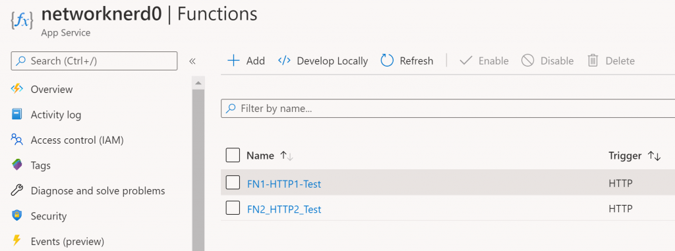Click the Develop Locally button label
The width and height of the screenshot is (675, 251).
[332, 61]
